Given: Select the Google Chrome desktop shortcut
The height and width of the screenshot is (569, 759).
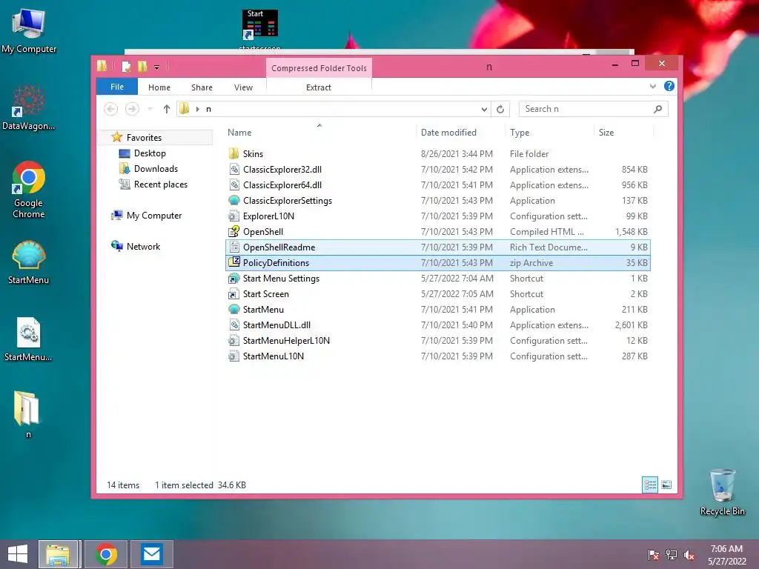Looking at the screenshot, I should coord(29,190).
